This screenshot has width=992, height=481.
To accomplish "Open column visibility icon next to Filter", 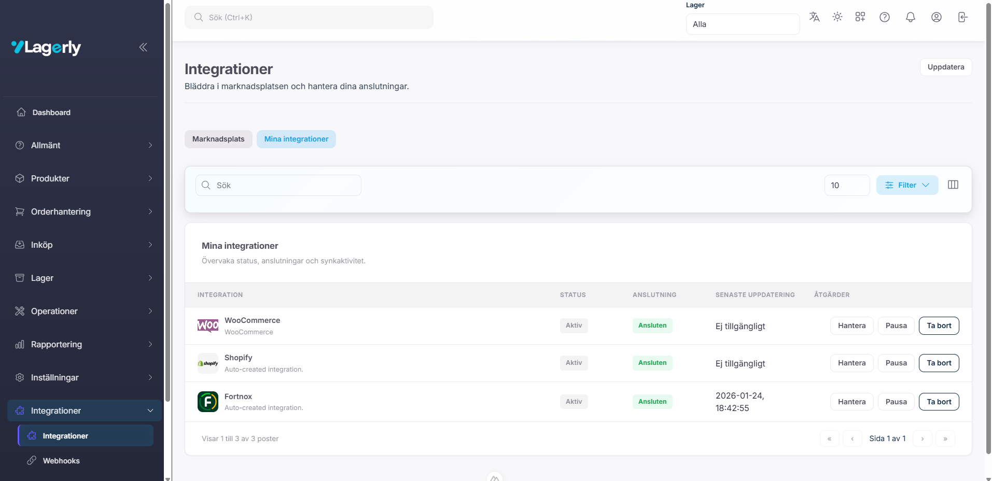I will pos(953,185).
